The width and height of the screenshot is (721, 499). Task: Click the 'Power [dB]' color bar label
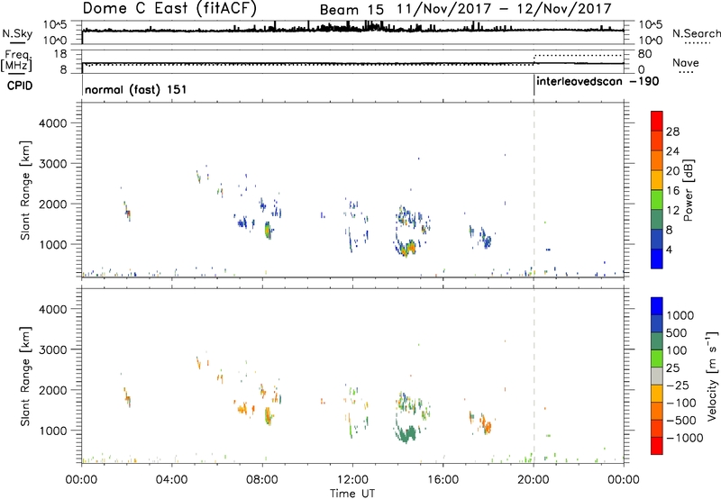688,190
